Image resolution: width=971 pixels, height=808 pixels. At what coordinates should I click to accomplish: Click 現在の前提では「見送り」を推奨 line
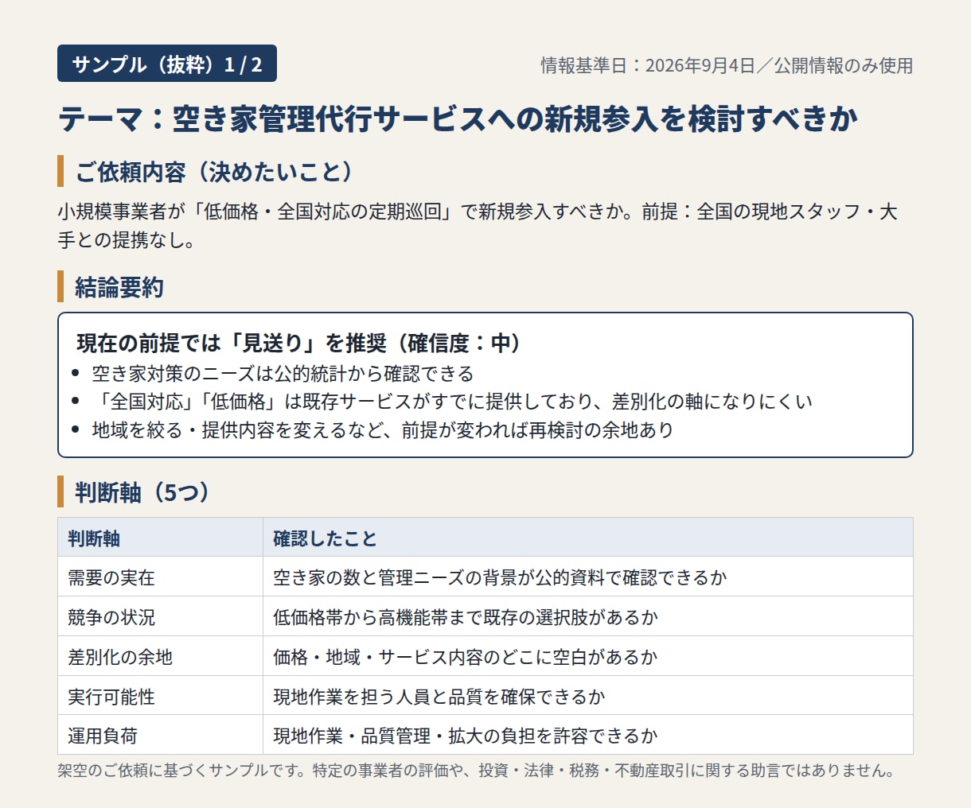coord(300,343)
